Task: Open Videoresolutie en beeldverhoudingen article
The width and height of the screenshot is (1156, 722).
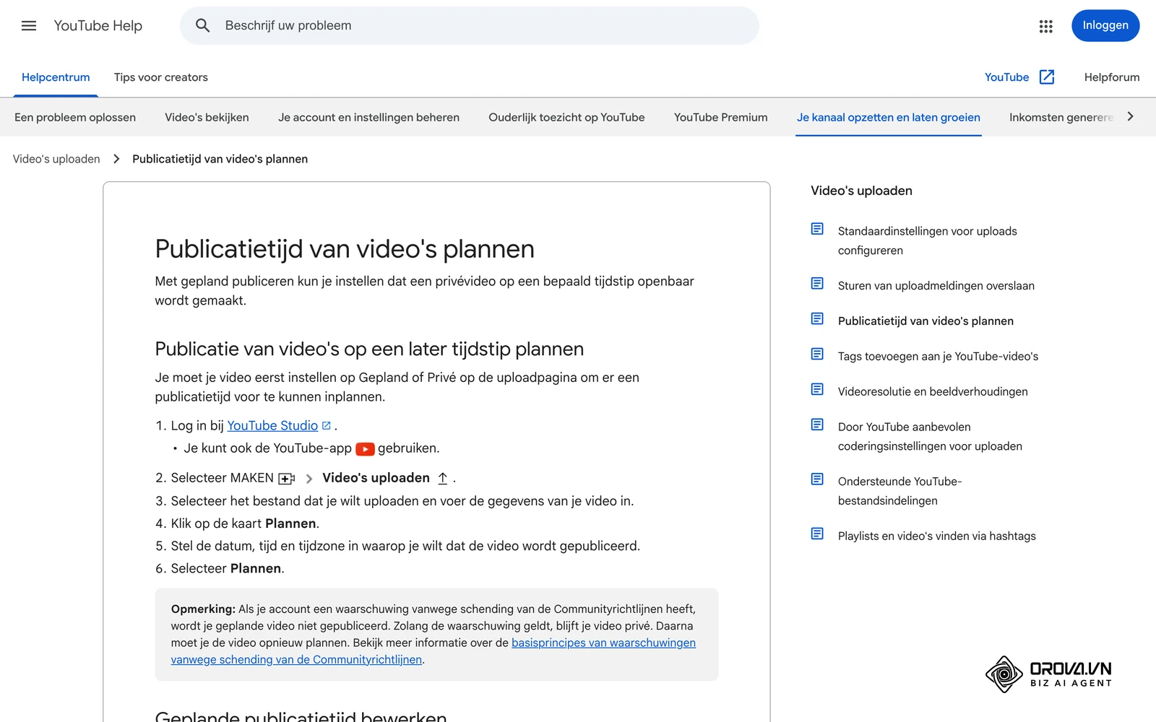Action: (x=933, y=391)
